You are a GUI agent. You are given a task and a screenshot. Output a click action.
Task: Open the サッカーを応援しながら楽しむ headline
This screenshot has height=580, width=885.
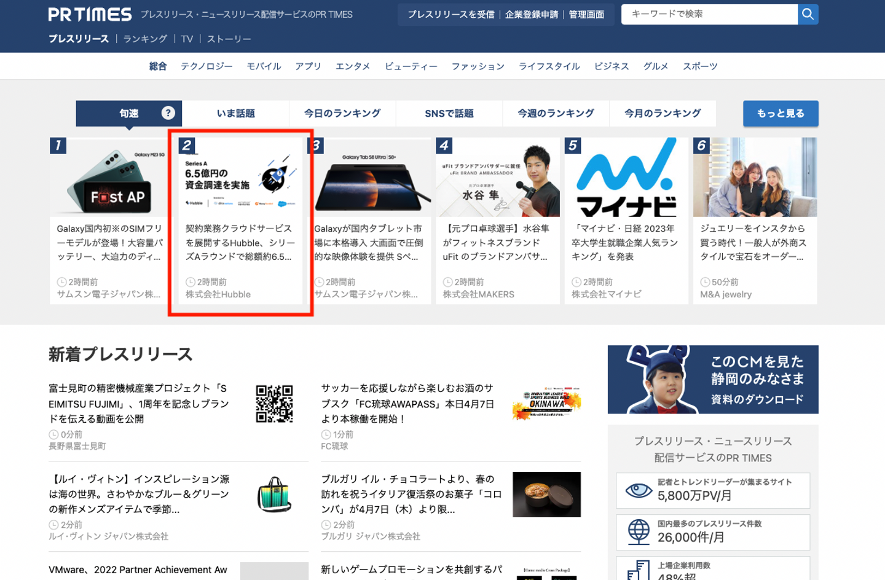point(407,404)
